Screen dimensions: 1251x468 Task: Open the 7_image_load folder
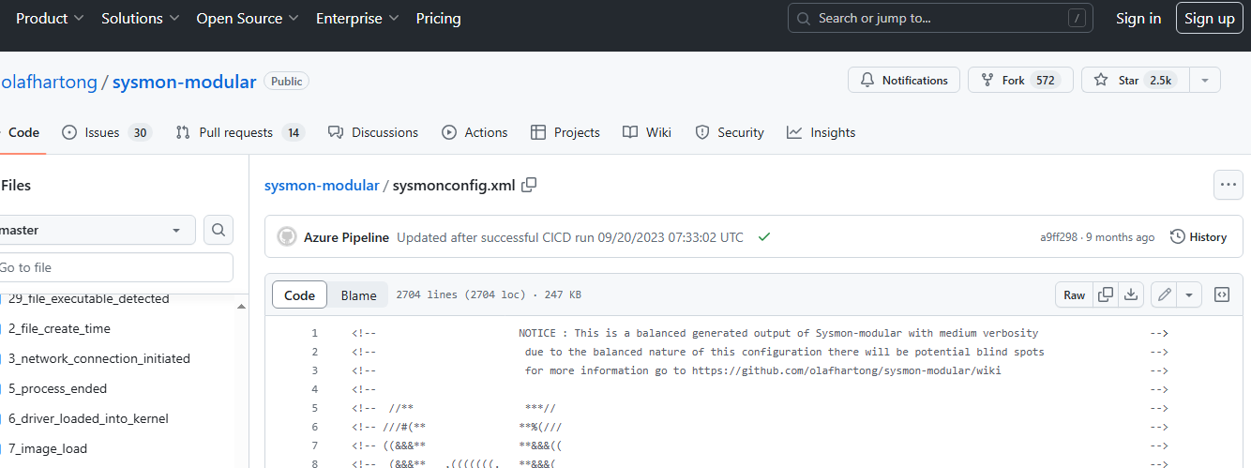click(48, 448)
